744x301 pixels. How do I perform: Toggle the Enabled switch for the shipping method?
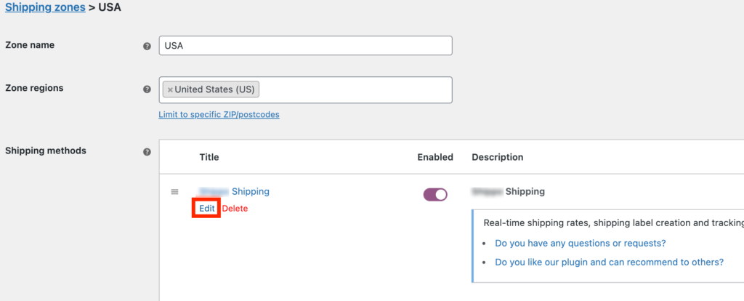[x=435, y=194]
